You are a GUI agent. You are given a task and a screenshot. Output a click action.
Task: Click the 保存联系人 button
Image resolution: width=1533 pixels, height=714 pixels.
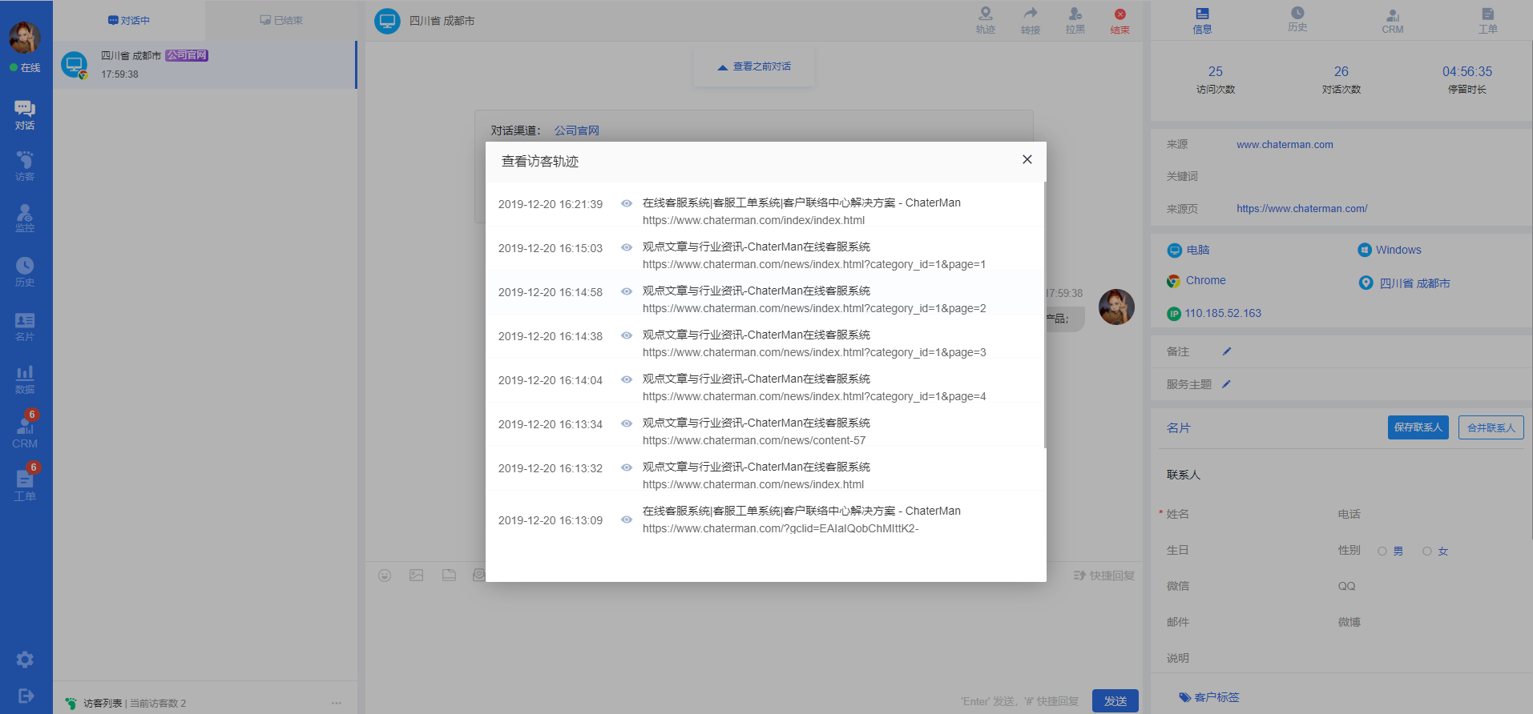coord(1418,427)
